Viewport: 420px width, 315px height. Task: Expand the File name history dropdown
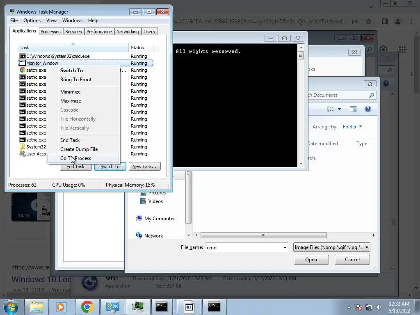point(285,247)
